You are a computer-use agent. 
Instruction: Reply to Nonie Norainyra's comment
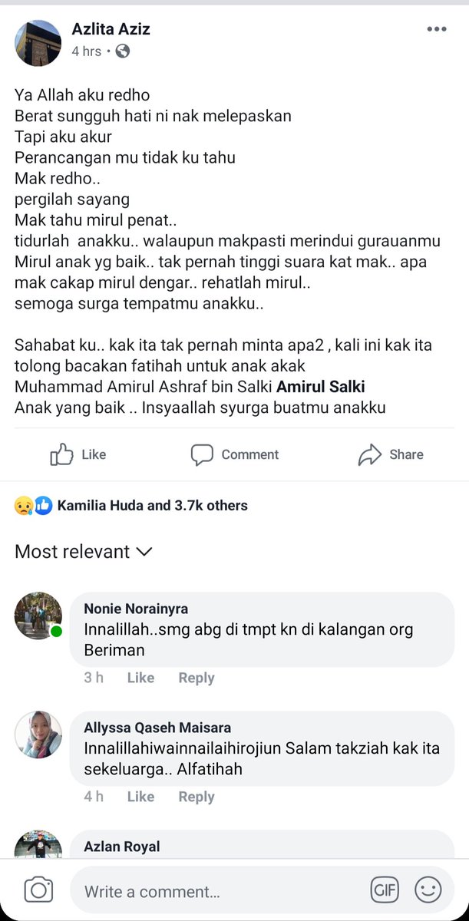tap(196, 678)
